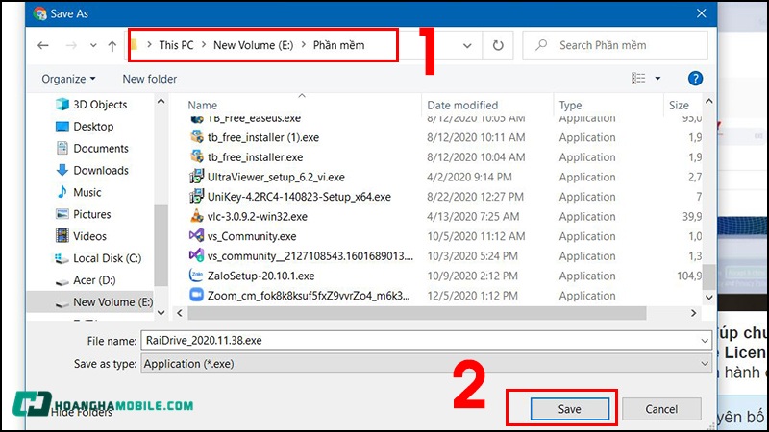Cancel the Save As dialog
This screenshot has width=769, height=432.
point(661,409)
